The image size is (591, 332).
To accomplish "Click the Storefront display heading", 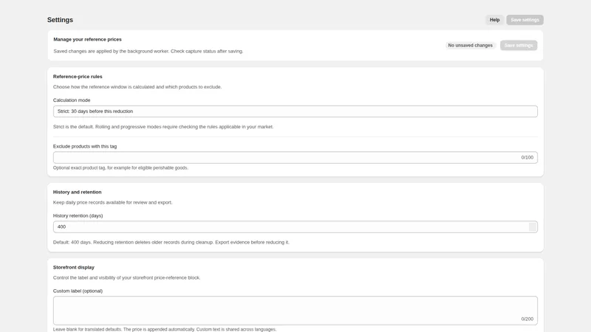I will 73,267.
